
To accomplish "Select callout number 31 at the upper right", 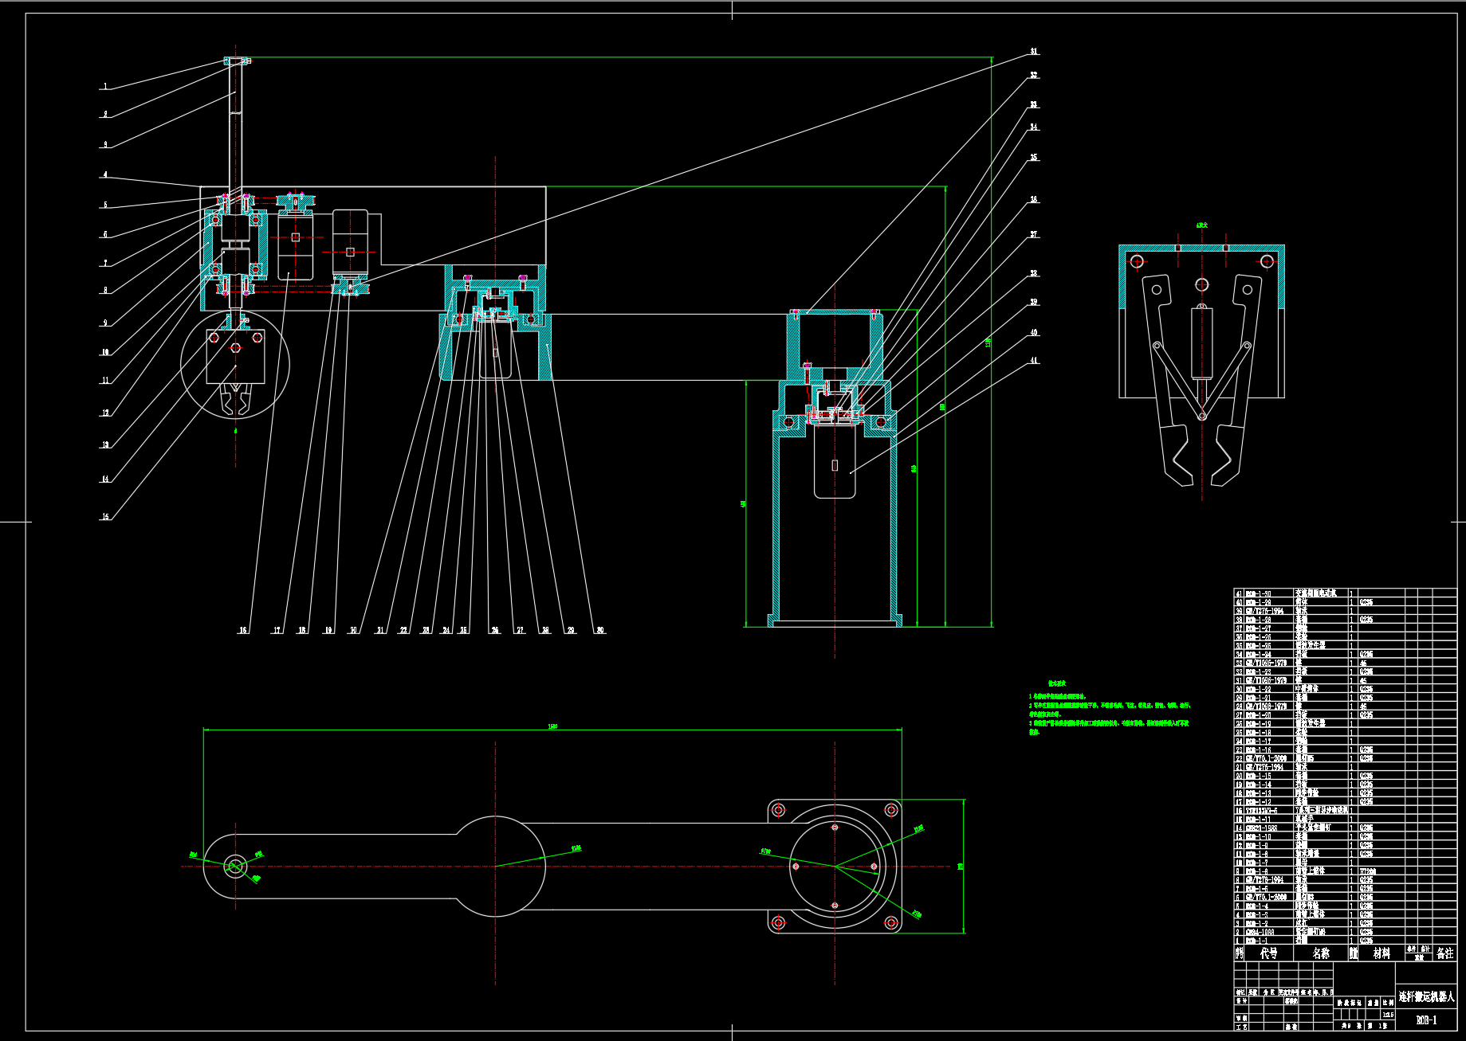I will 1034,51.
